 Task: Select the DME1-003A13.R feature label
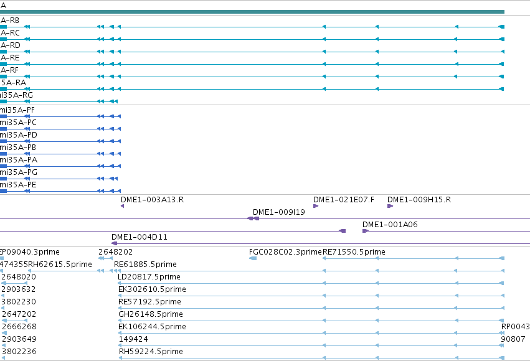click(153, 200)
